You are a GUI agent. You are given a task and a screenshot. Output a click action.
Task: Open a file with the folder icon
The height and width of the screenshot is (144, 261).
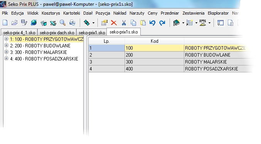coord(15,23)
